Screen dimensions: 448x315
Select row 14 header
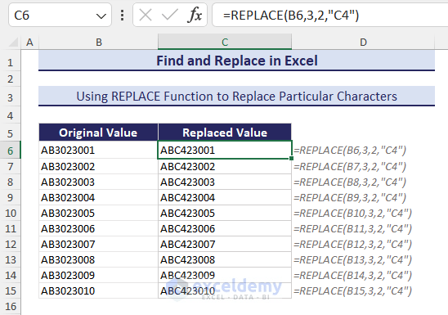[x=11, y=275]
